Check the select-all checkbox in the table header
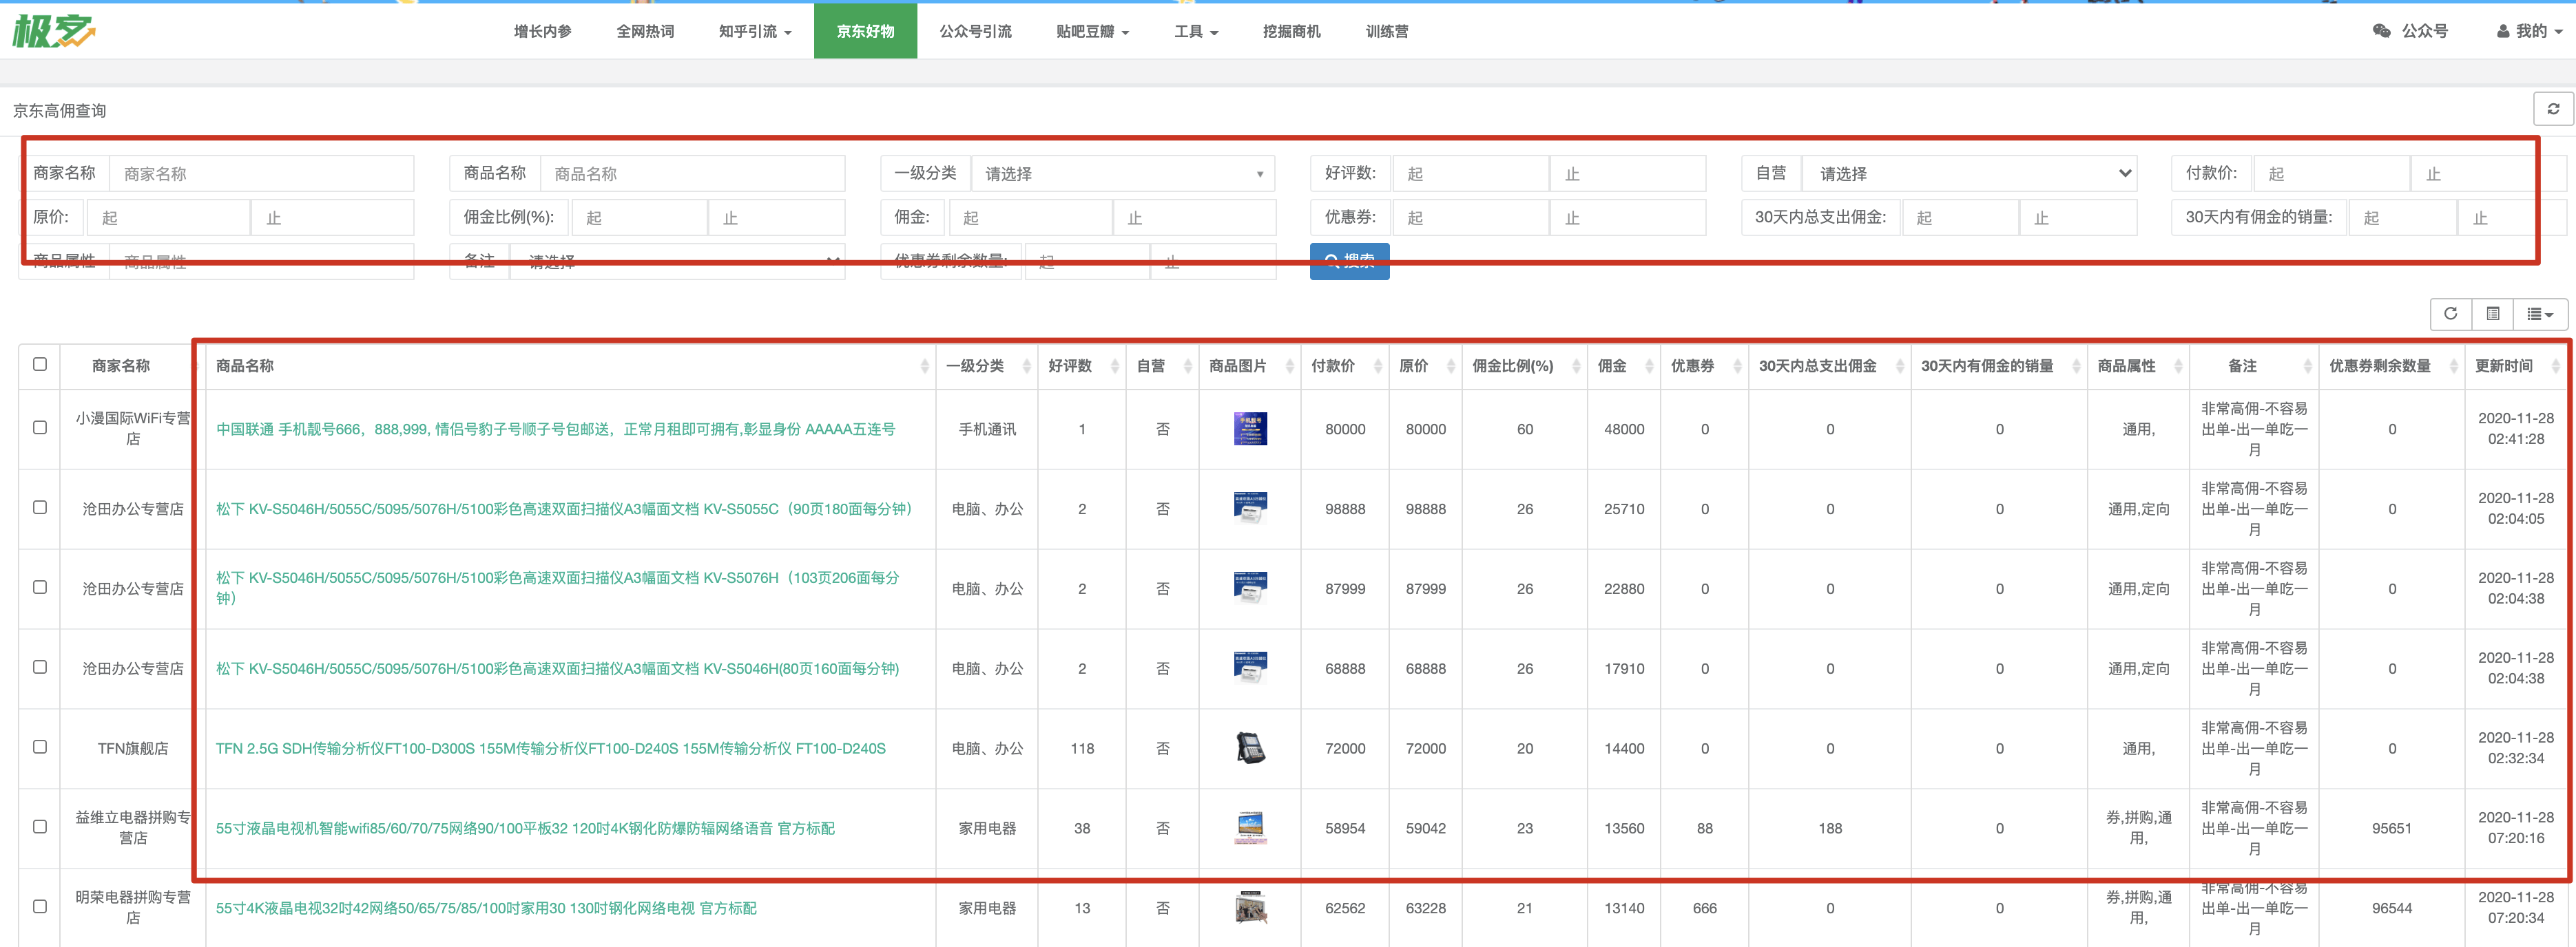Viewport: 2576px width, 947px height. click(x=40, y=365)
